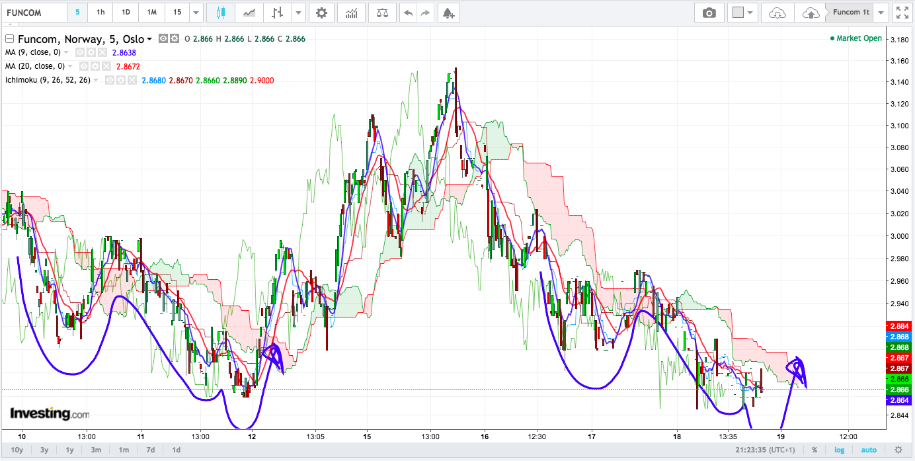This screenshot has width=915, height=461.
Task: Select the 1D interval tab
Action: pyautogui.click(x=126, y=13)
